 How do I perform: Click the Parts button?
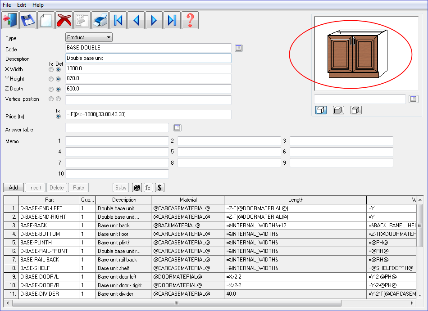click(x=78, y=188)
